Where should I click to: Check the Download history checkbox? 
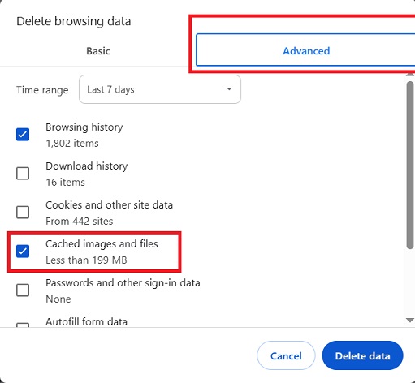23,173
